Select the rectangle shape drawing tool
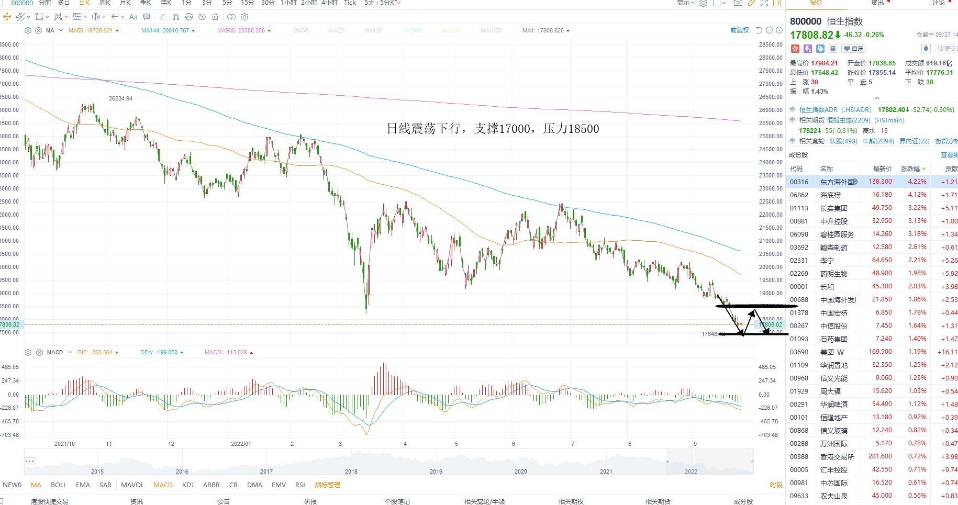958x505 pixels. tap(39, 17)
